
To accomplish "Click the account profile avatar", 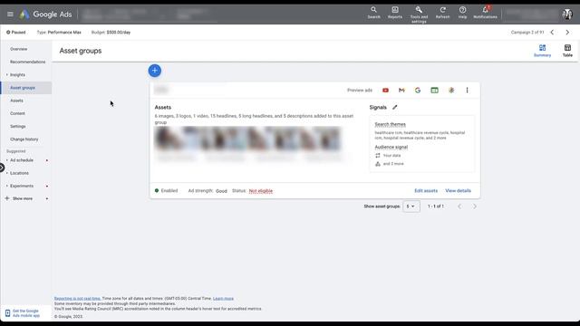I will coord(567,14).
